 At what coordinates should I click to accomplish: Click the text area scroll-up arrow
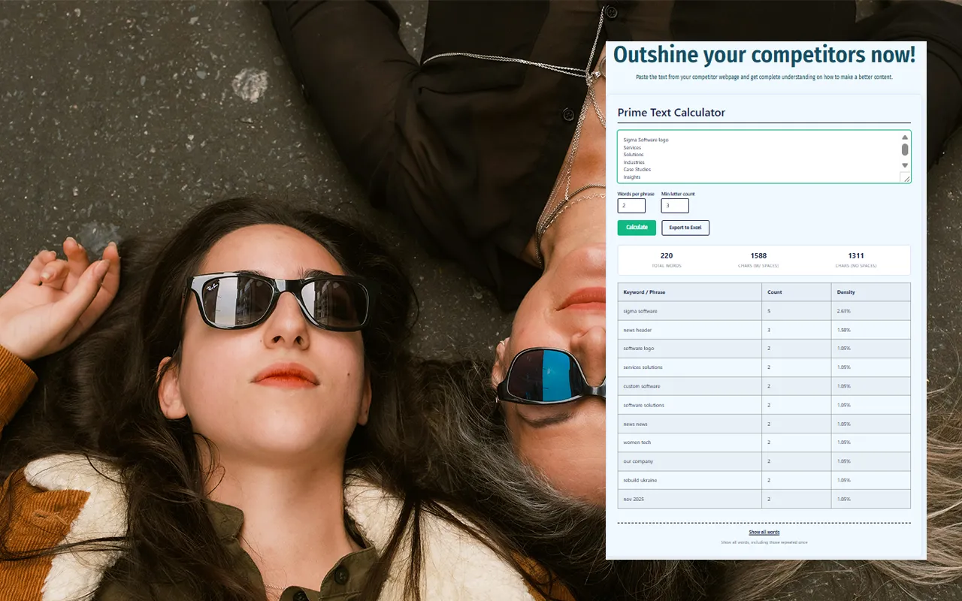[x=905, y=137]
